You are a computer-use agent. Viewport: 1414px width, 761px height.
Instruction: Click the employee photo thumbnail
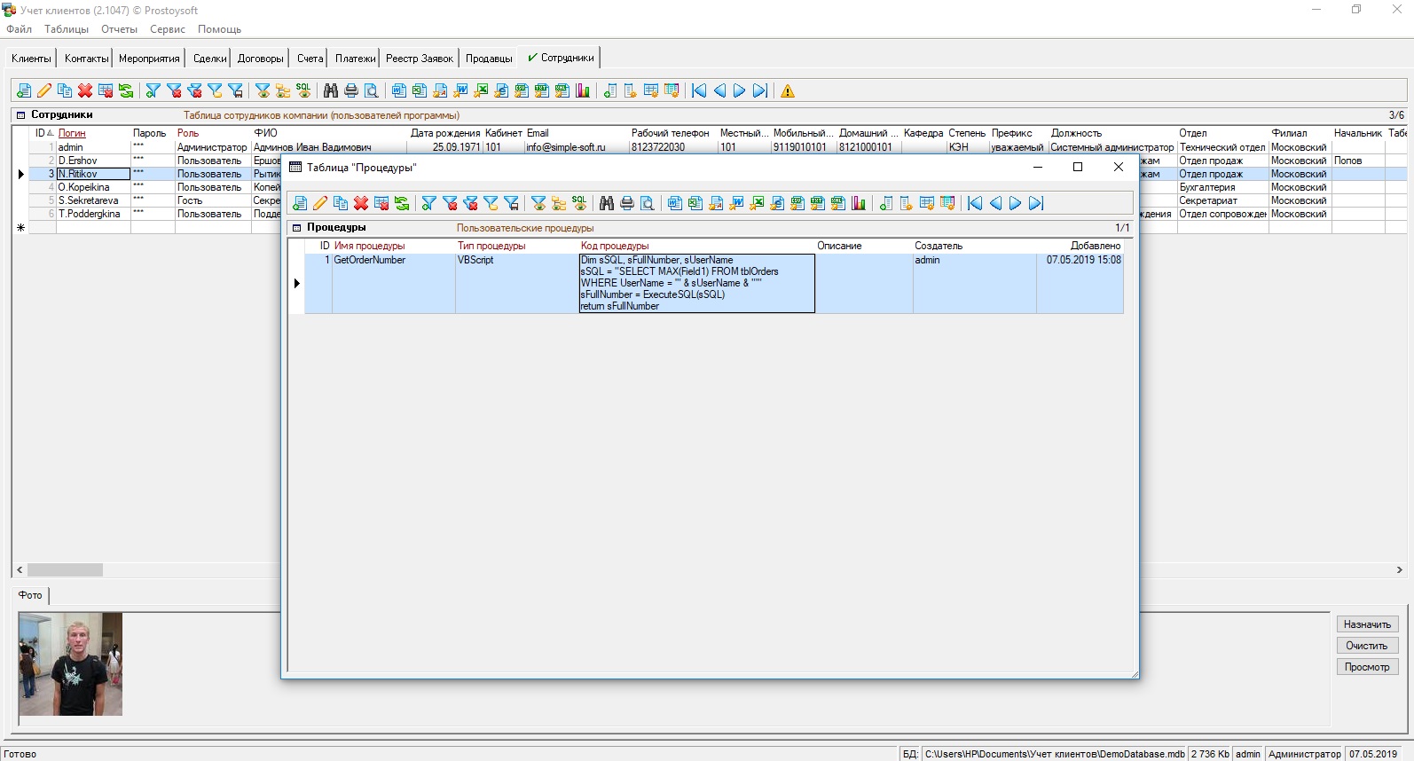71,664
